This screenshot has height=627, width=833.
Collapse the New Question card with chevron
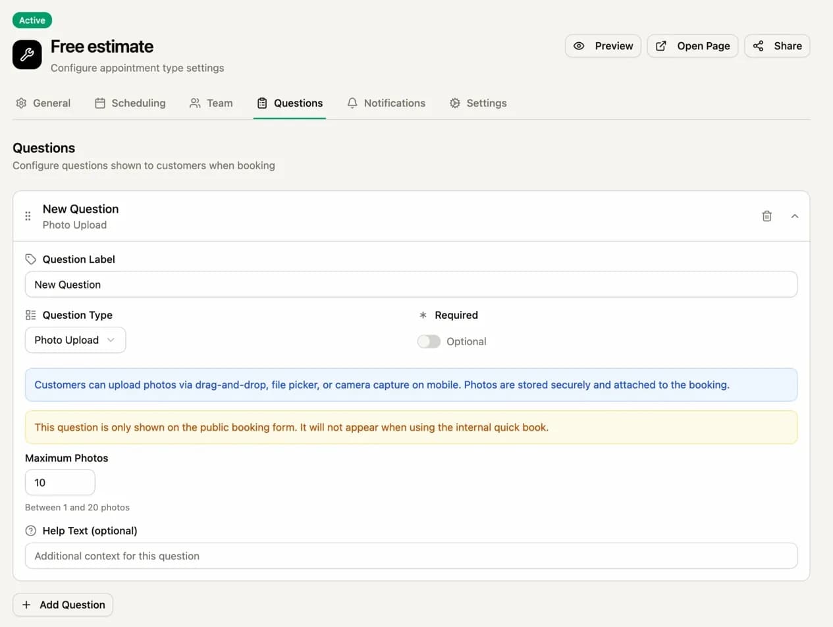[794, 216]
